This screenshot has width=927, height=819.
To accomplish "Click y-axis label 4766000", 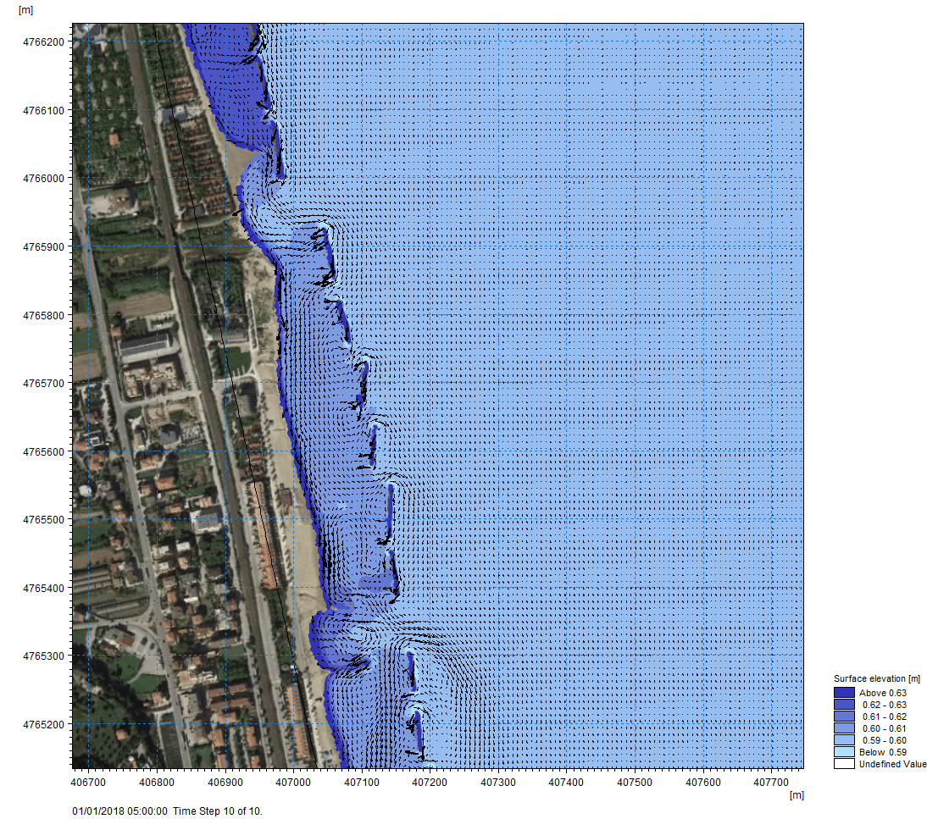I will (x=43, y=179).
